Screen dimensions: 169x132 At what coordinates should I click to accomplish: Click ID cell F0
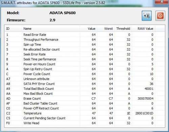(x=8, y=123)
